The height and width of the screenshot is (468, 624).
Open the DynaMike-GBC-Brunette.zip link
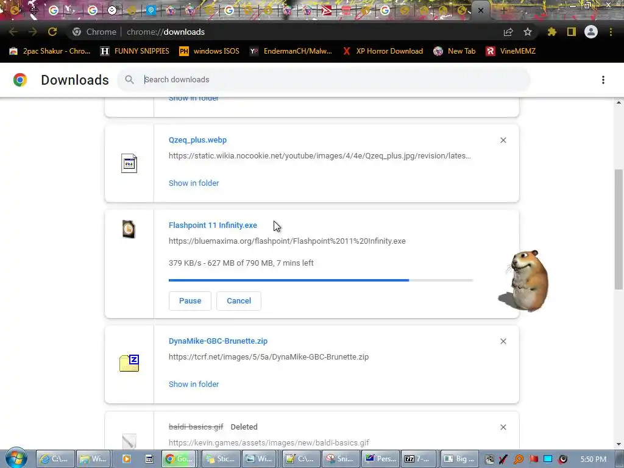pyautogui.click(x=218, y=341)
